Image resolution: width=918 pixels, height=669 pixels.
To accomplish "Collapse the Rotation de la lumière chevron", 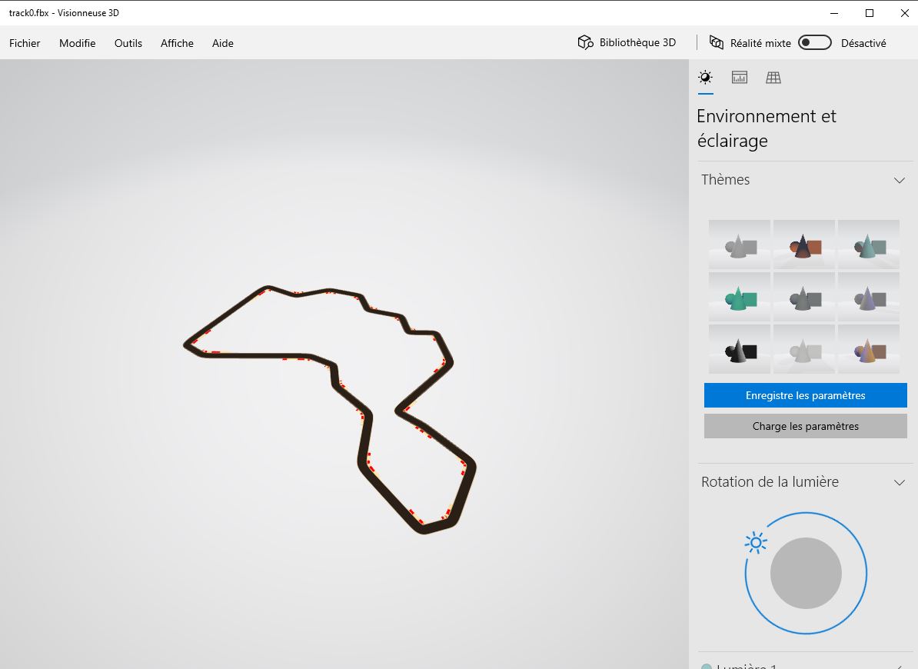I will tap(900, 483).
